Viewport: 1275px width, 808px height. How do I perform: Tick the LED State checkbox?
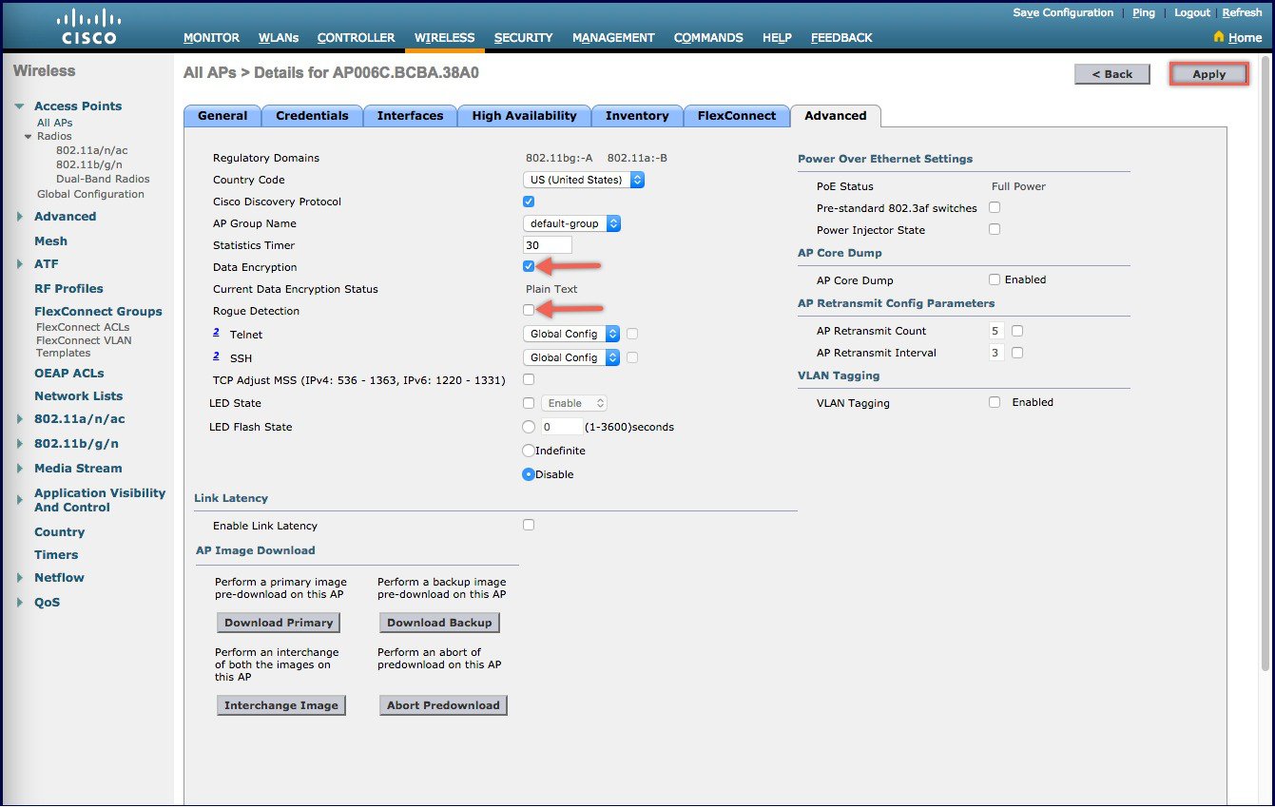[x=529, y=403]
